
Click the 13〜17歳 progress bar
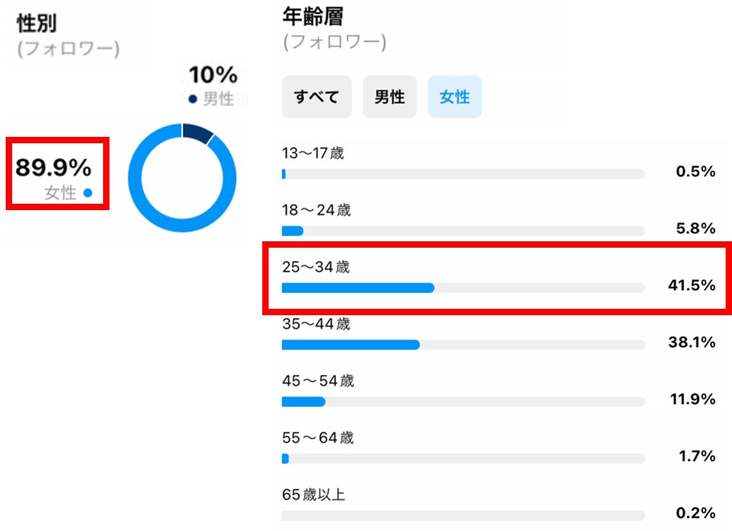(x=463, y=174)
